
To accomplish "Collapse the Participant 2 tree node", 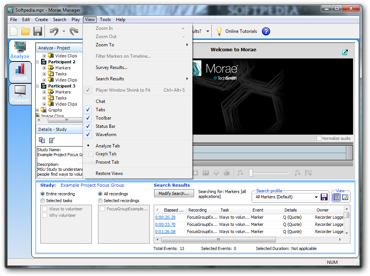I will point(37,62).
